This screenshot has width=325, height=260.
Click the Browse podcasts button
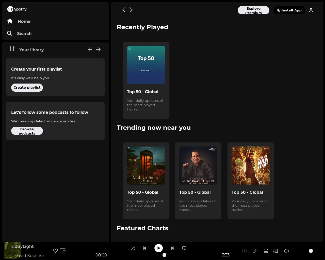tap(27, 131)
